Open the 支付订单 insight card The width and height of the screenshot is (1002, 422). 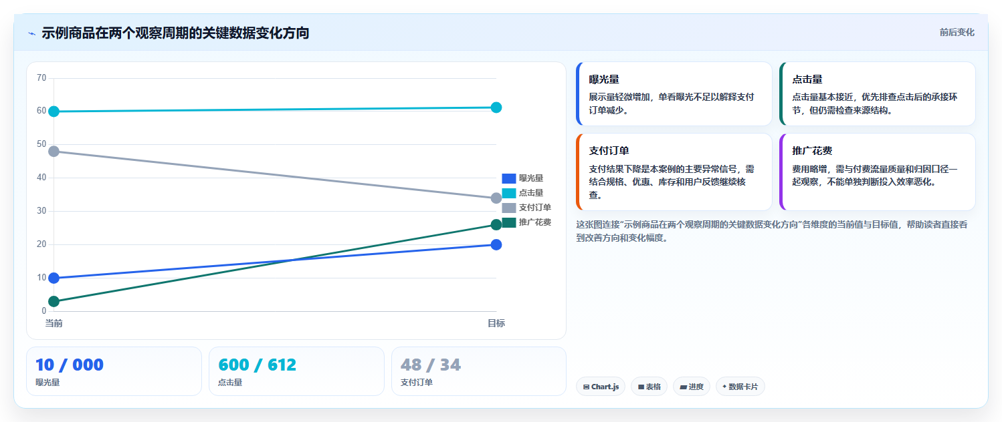[674, 172]
